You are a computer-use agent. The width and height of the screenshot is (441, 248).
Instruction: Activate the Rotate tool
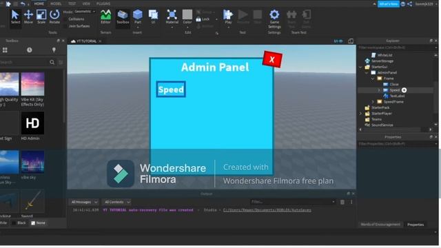pos(54,17)
